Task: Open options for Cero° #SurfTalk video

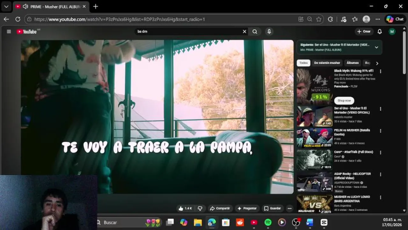Action: (x=380, y=153)
